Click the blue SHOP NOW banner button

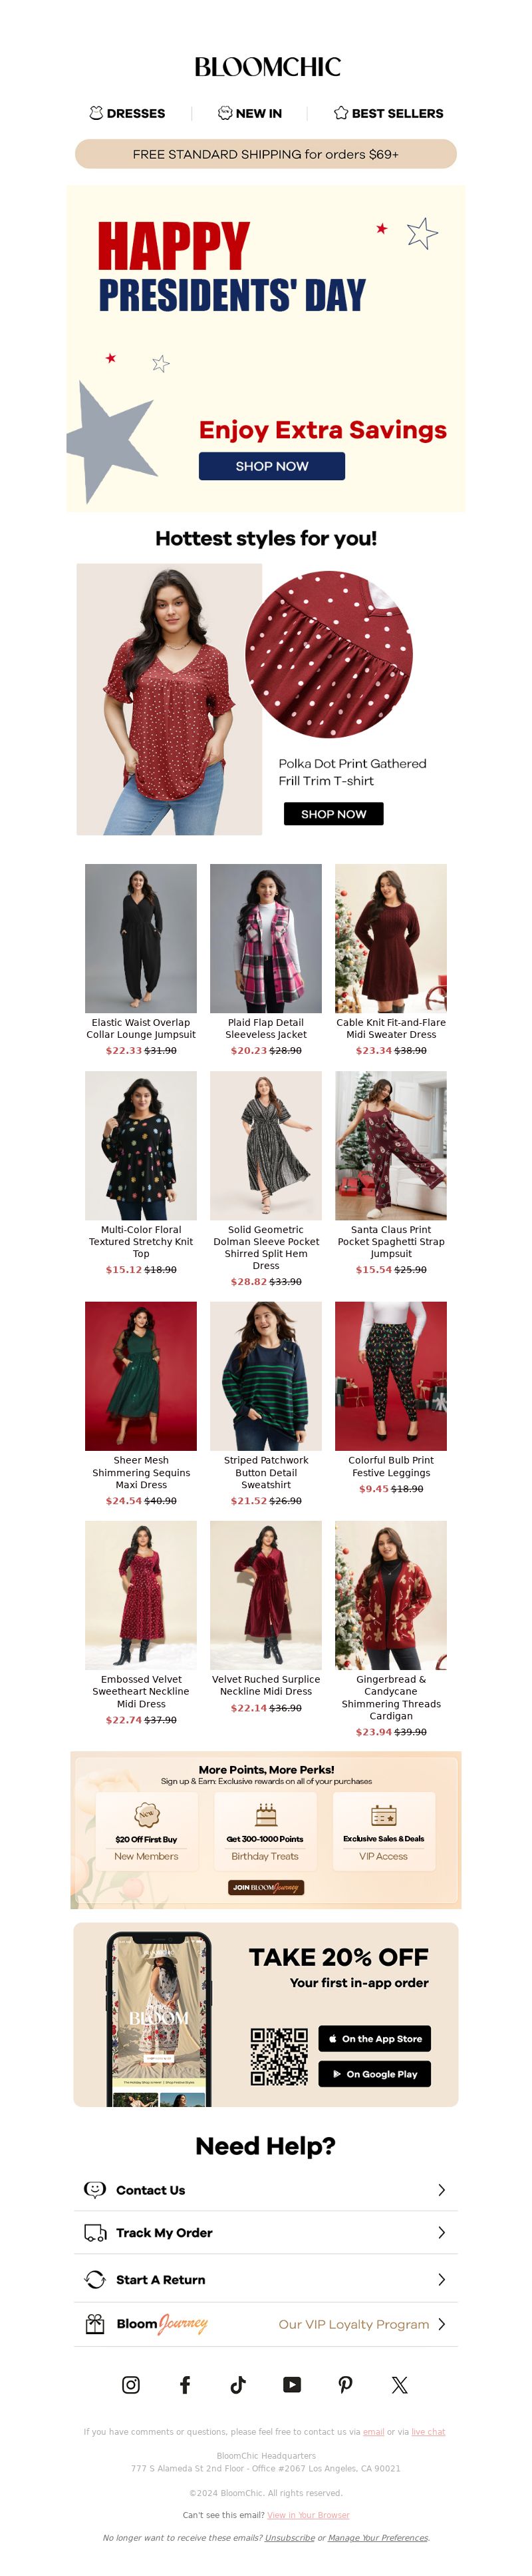pos(271,466)
